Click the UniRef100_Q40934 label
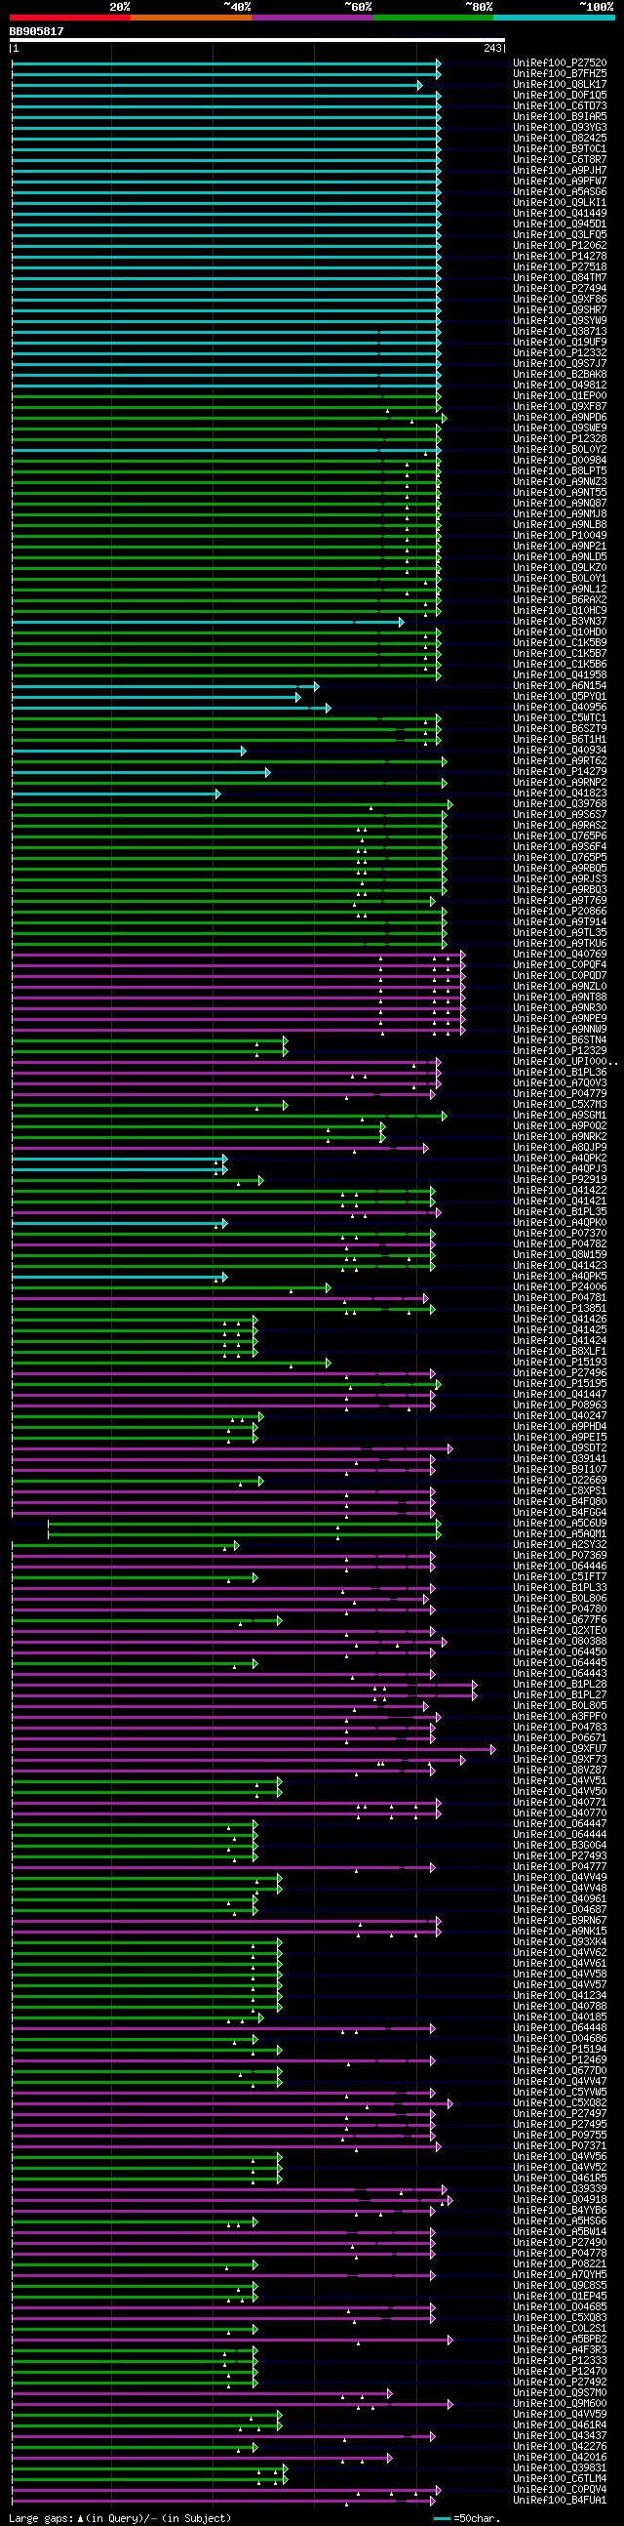Image resolution: width=624 pixels, height=2526 pixels. pos(560,752)
